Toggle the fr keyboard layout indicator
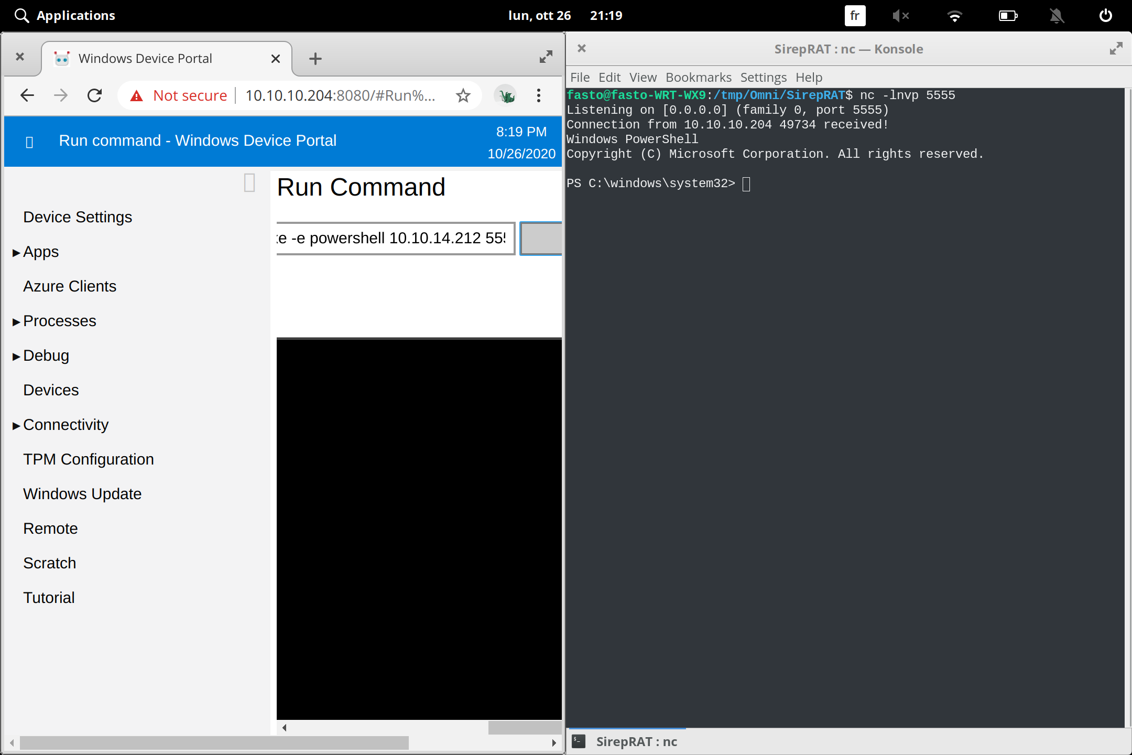The height and width of the screenshot is (755, 1132). [855, 16]
